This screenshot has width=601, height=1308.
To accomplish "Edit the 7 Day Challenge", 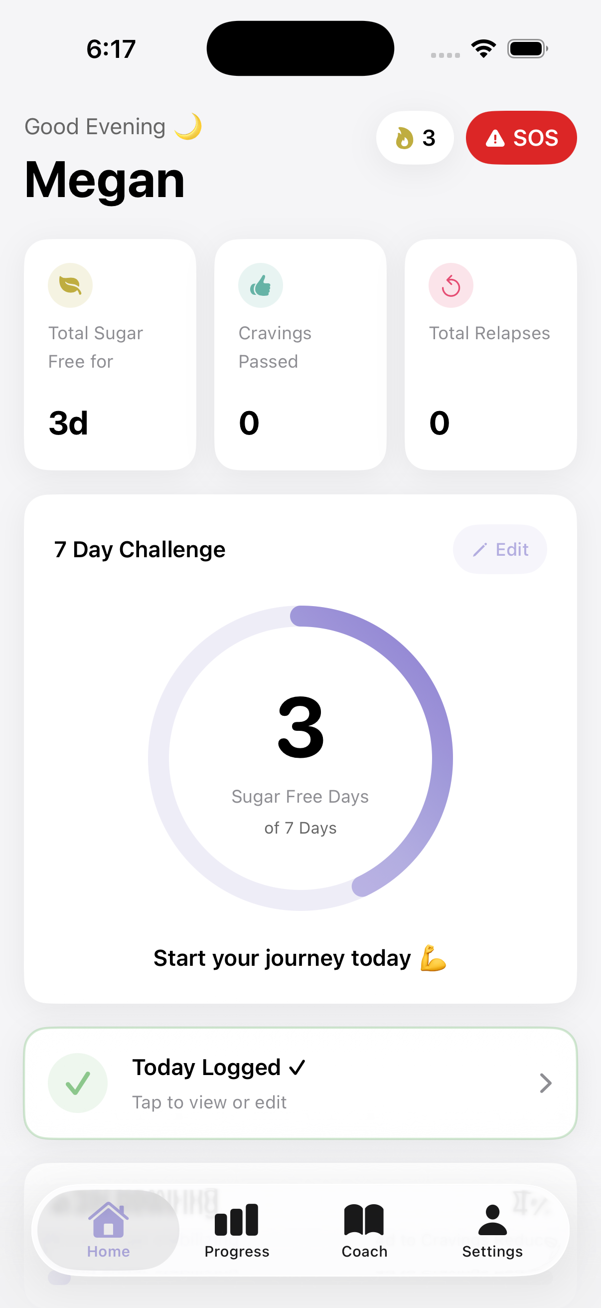I will coord(499,549).
